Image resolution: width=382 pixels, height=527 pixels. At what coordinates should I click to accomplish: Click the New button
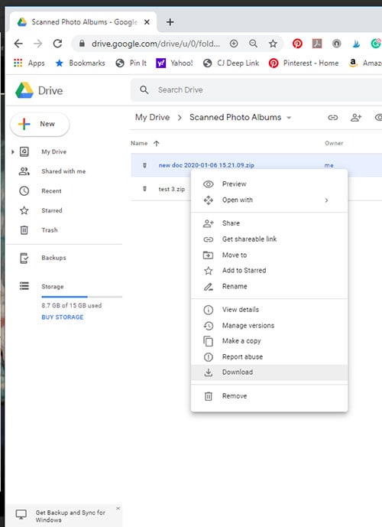(x=40, y=124)
